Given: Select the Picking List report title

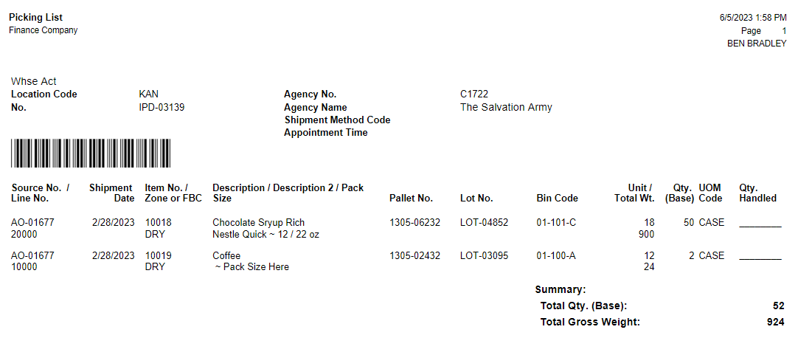Looking at the screenshot, I should point(35,17).
